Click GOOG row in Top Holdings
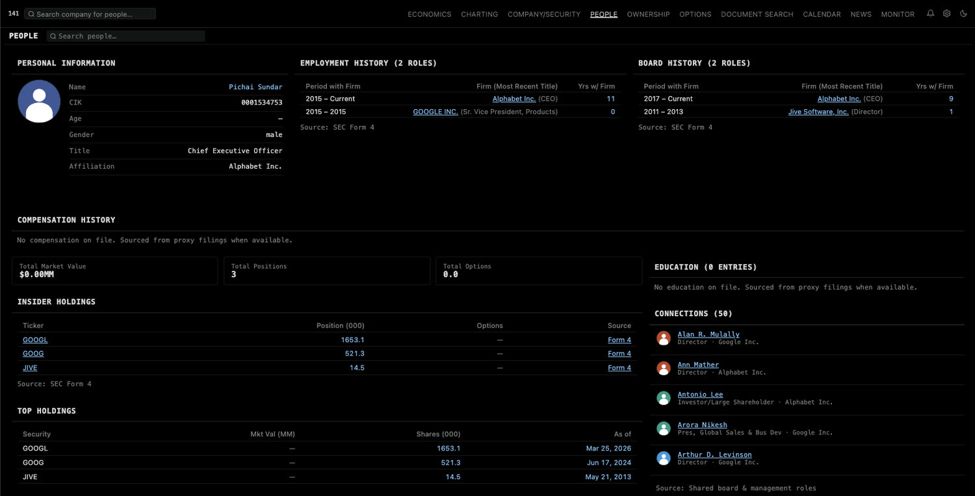 coord(327,463)
